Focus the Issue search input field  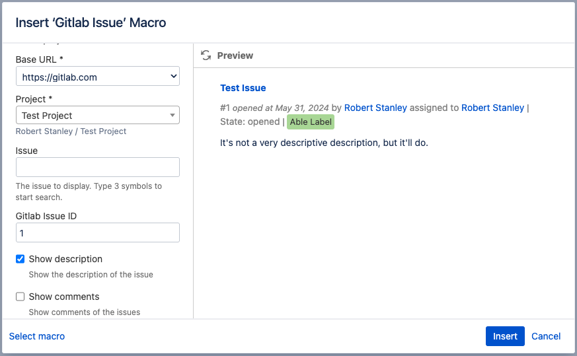click(98, 167)
